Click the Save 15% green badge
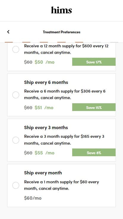 click(x=94, y=107)
